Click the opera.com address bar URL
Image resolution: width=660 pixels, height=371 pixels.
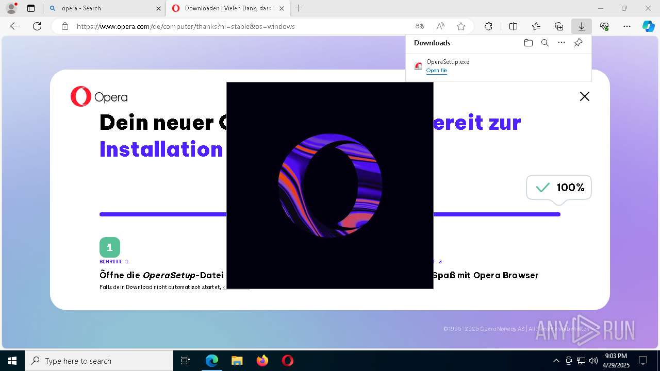(x=186, y=26)
